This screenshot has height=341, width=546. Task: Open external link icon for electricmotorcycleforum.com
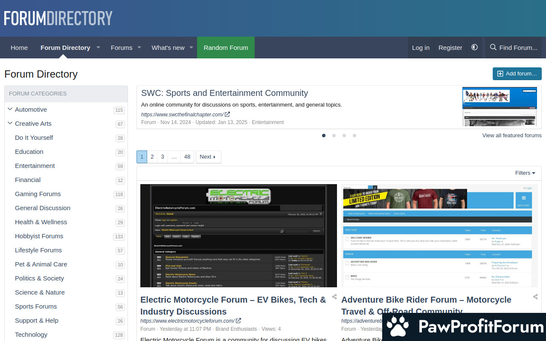(238, 321)
